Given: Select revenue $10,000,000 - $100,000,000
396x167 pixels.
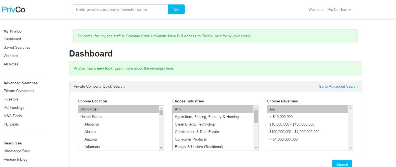Looking at the screenshot, I should 308,124.
